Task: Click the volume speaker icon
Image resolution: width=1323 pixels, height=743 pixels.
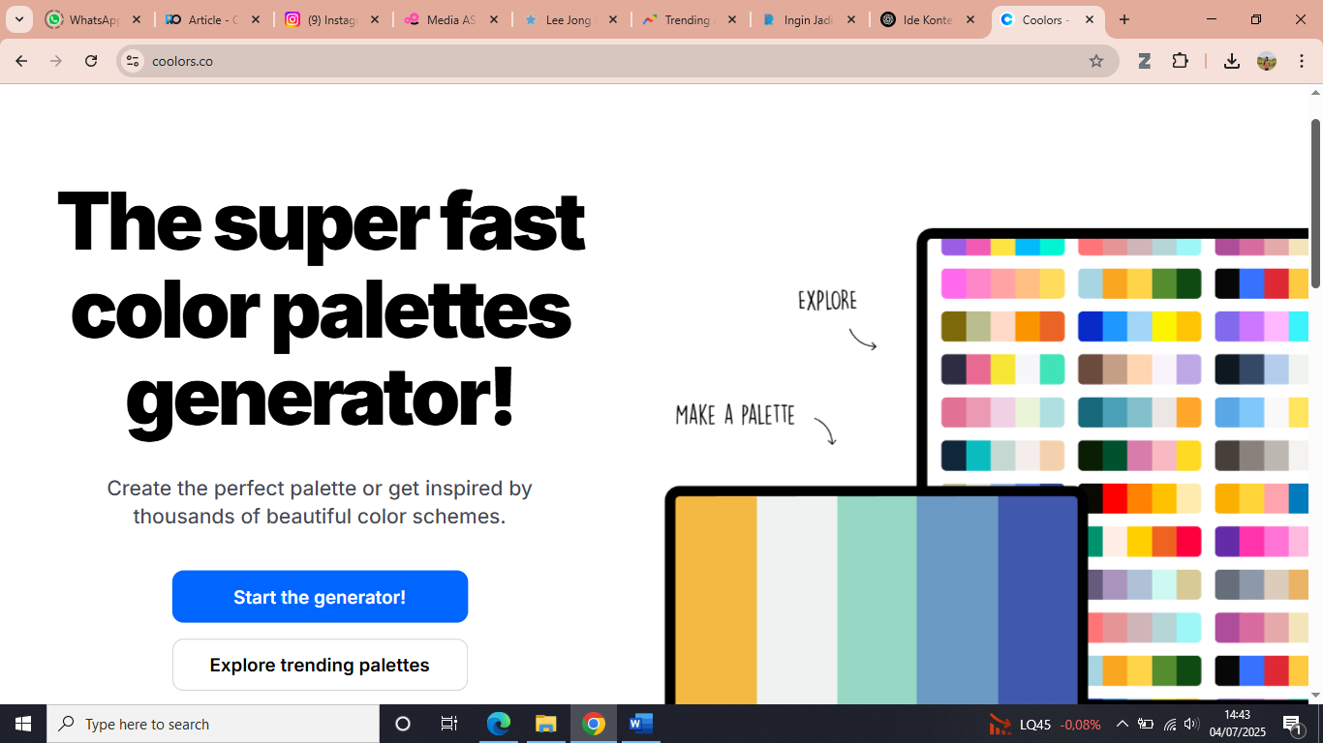Action: pos(1191,724)
